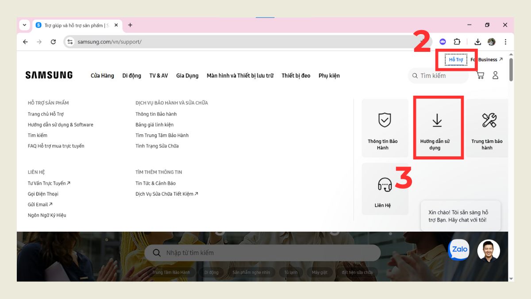Click the browser forward arrow
The image size is (531, 299).
click(39, 42)
